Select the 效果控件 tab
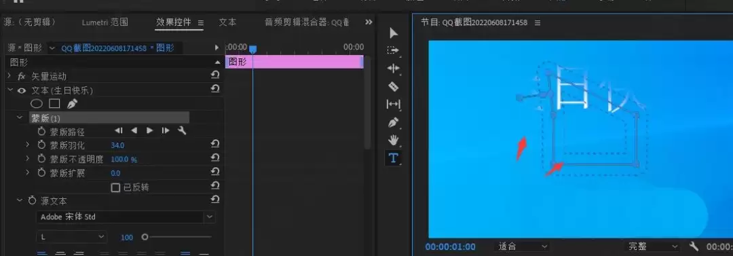This screenshot has width=733, height=256. pos(174,22)
